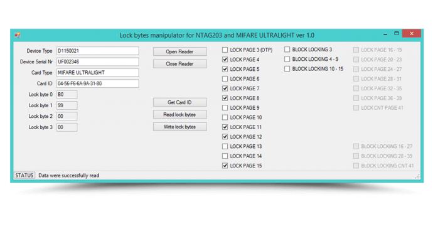Check LOCK PAGE 10

tap(225, 117)
